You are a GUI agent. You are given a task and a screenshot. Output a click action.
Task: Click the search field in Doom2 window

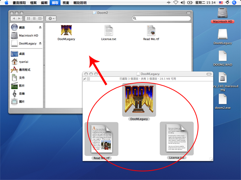click(162, 18)
